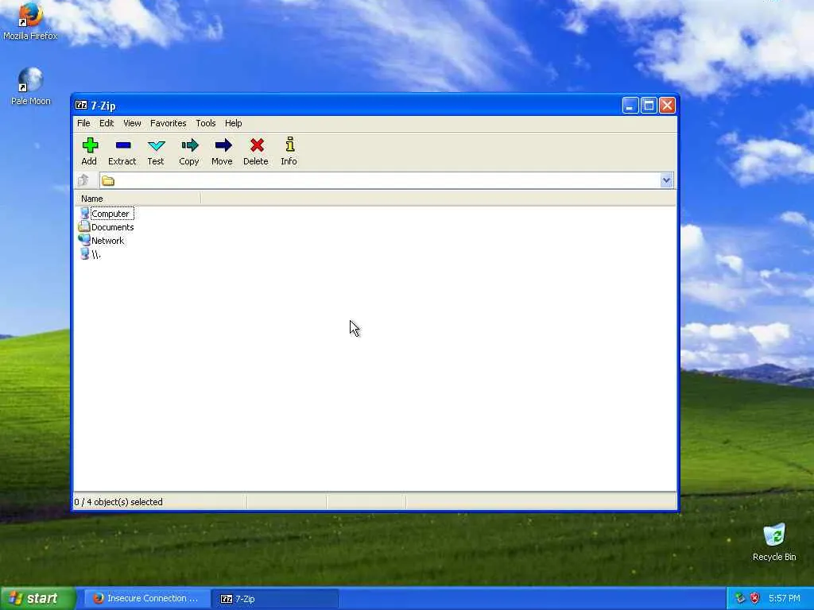Select the Computer entry text
814x610 pixels.
[x=110, y=214]
